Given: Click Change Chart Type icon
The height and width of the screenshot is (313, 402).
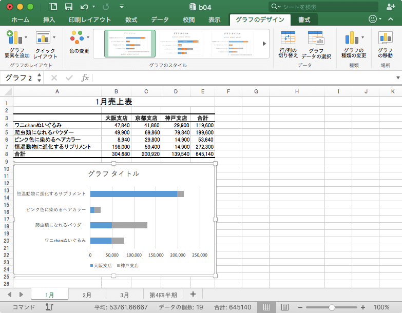Looking at the screenshot, I should pyautogui.click(x=352, y=37).
